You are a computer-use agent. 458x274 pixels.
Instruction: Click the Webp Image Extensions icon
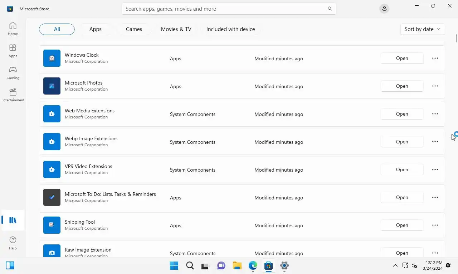(x=52, y=142)
